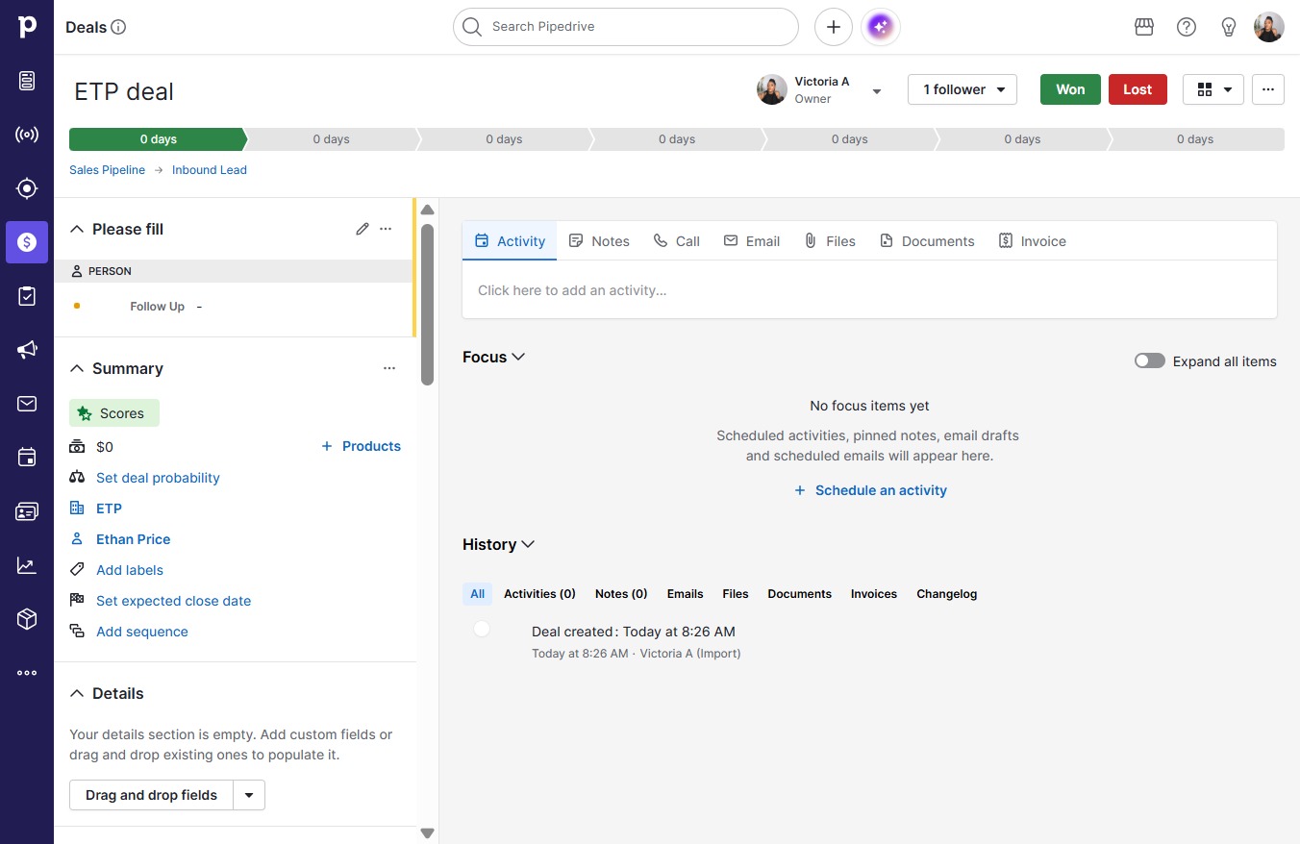Open the Help question mark icon

(x=1187, y=27)
